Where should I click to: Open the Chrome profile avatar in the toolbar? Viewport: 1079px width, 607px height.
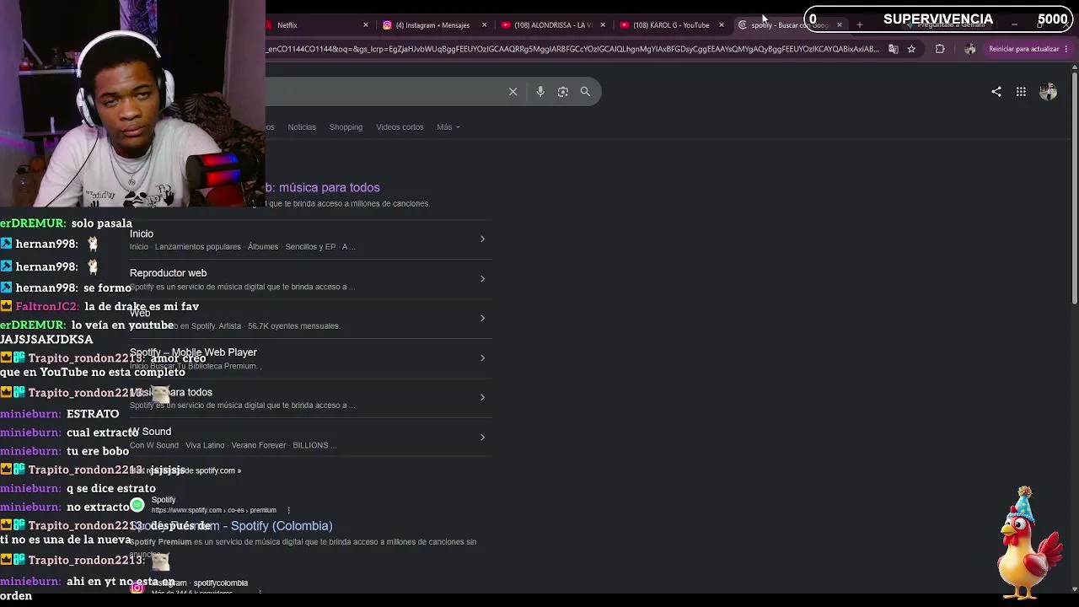coord(970,49)
